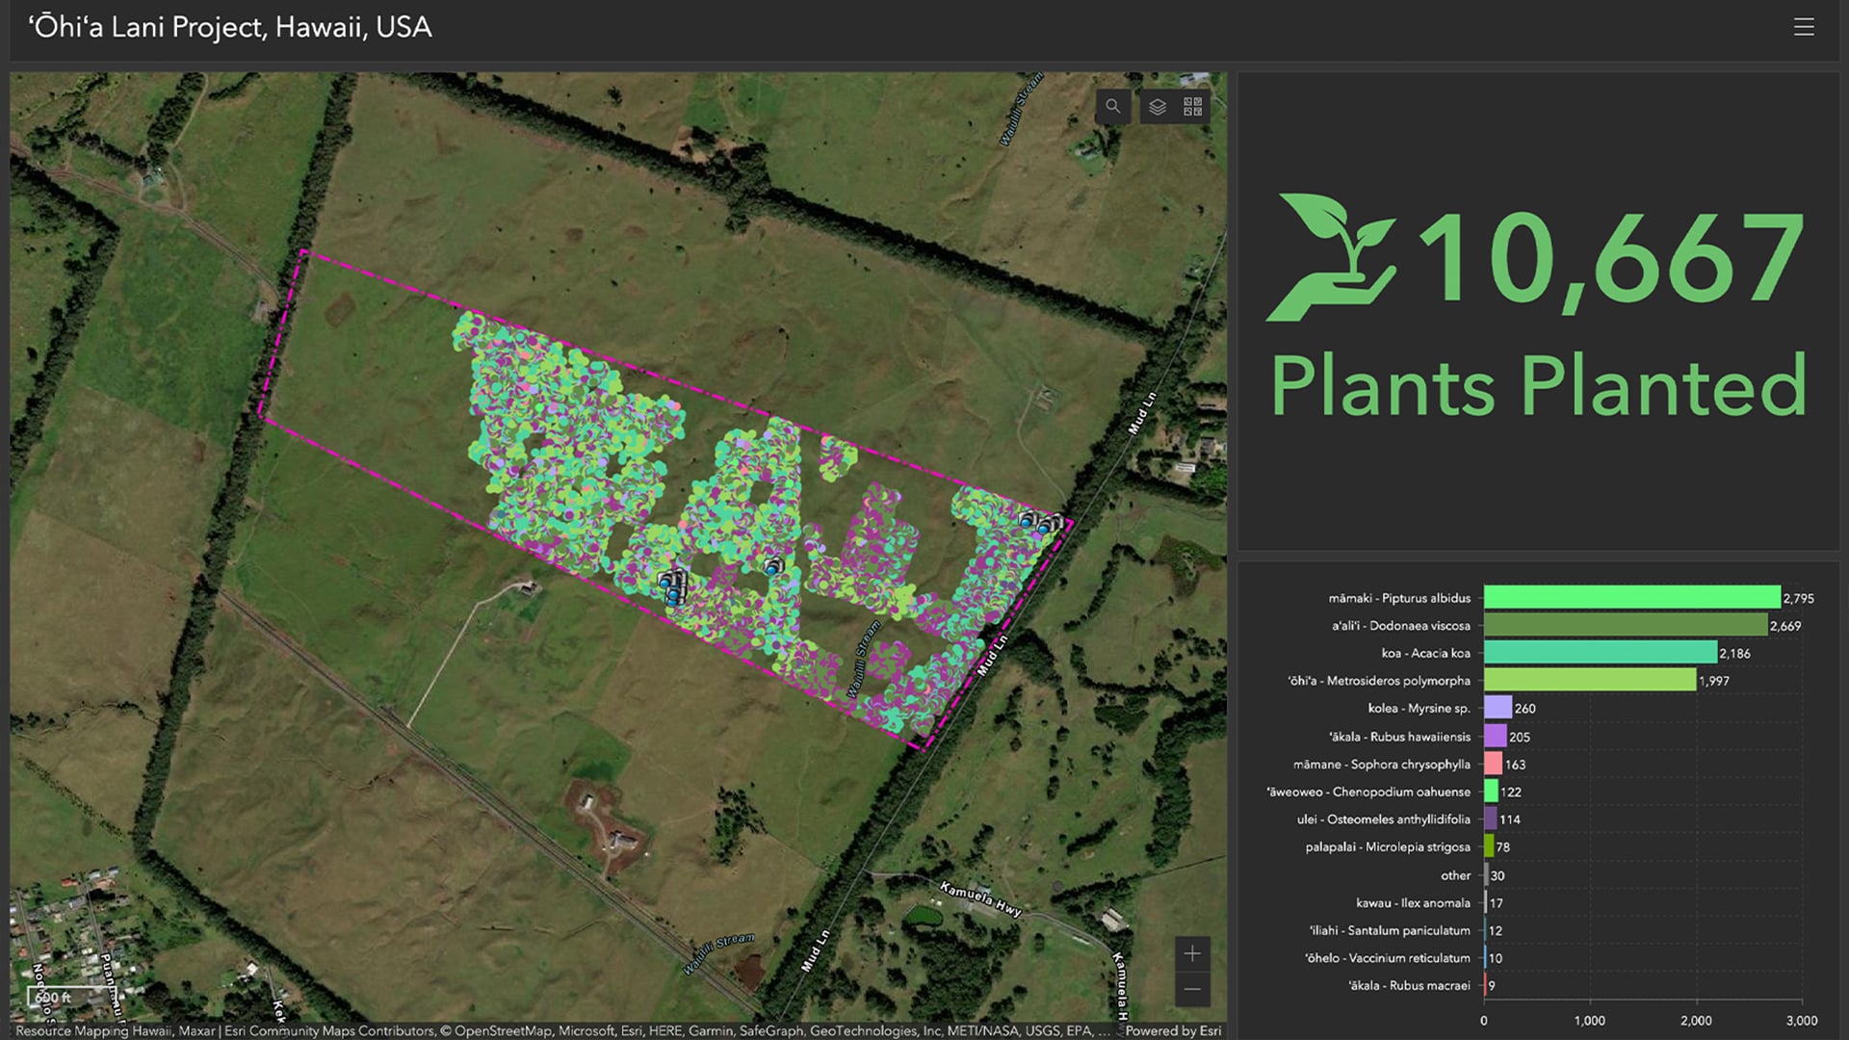Viewport: 1849px width, 1040px height.
Task: Toggle map layer visibility control
Action: [1155, 105]
